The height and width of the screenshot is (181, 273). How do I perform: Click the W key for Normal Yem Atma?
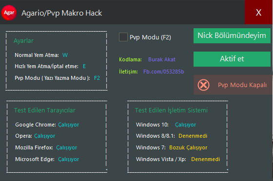[65, 55]
